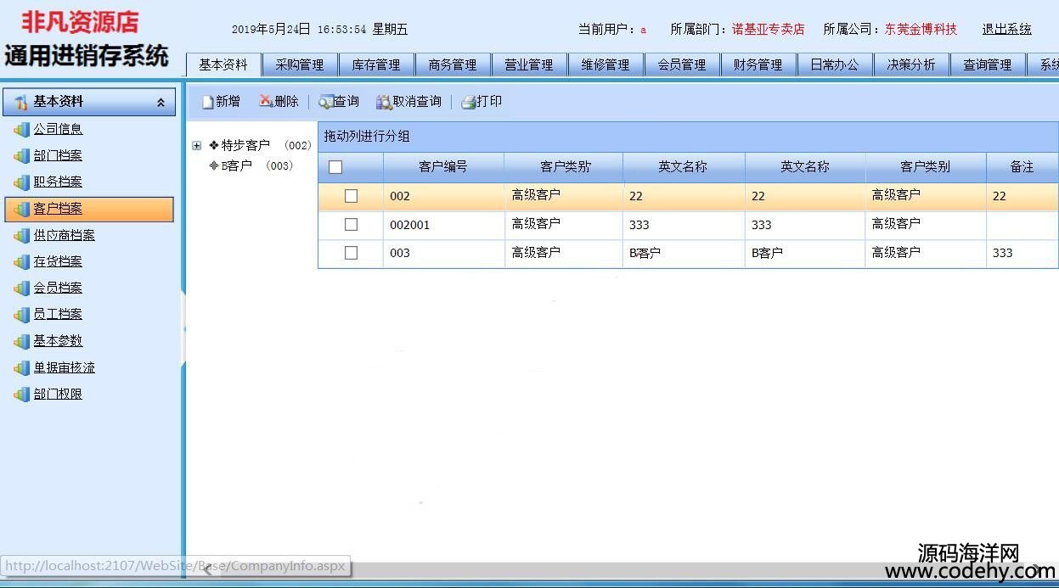
Task: Open the 财务管理 tab
Action: pyautogui.click(x=758, y=64)
